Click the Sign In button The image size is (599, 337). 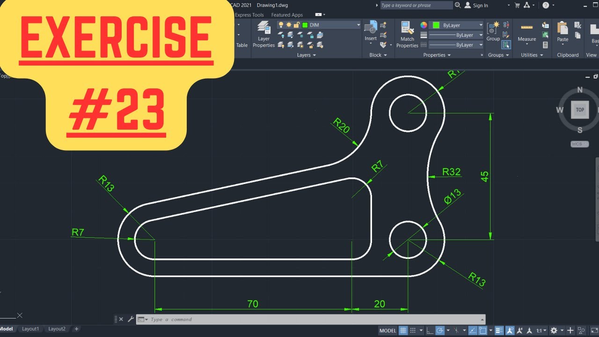tap(476, 5)
